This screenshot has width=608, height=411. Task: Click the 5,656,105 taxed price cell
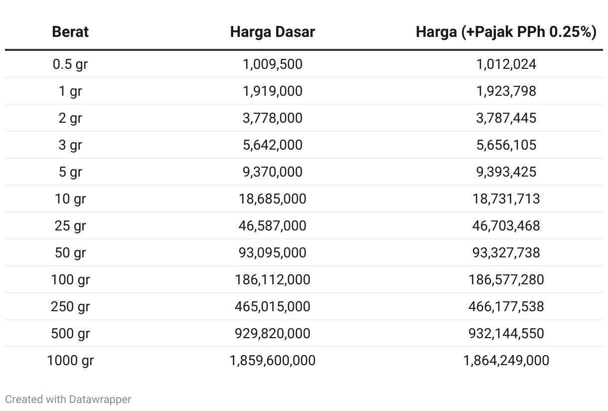[x=506, y=145]
